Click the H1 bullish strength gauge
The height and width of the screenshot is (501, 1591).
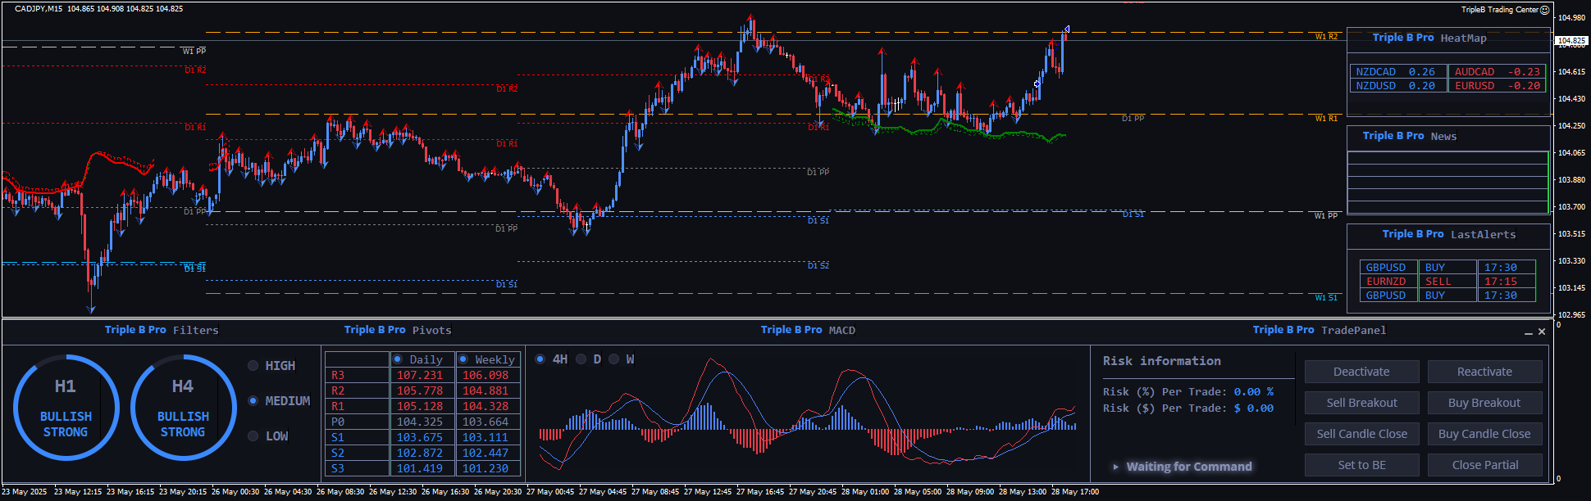66,408
